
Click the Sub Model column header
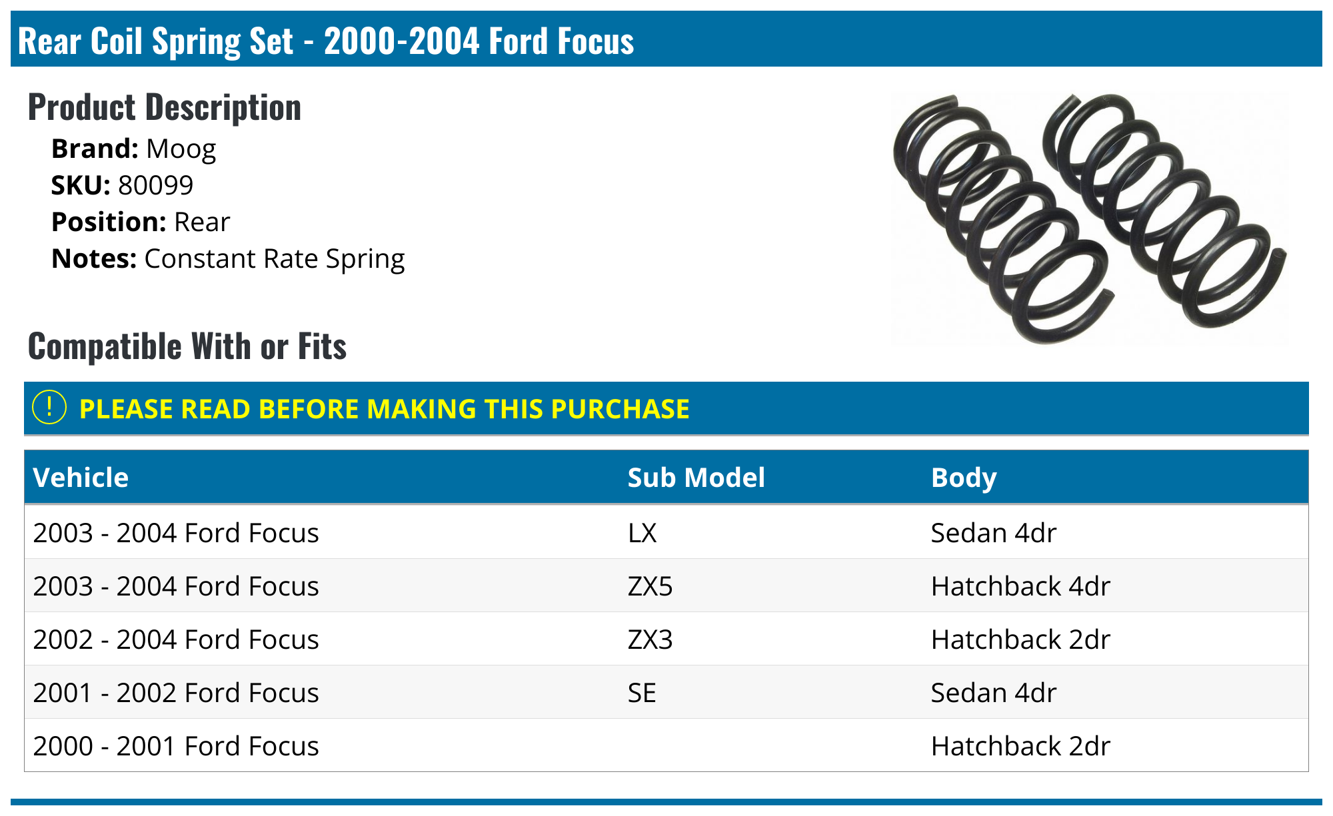pos(696,478)
